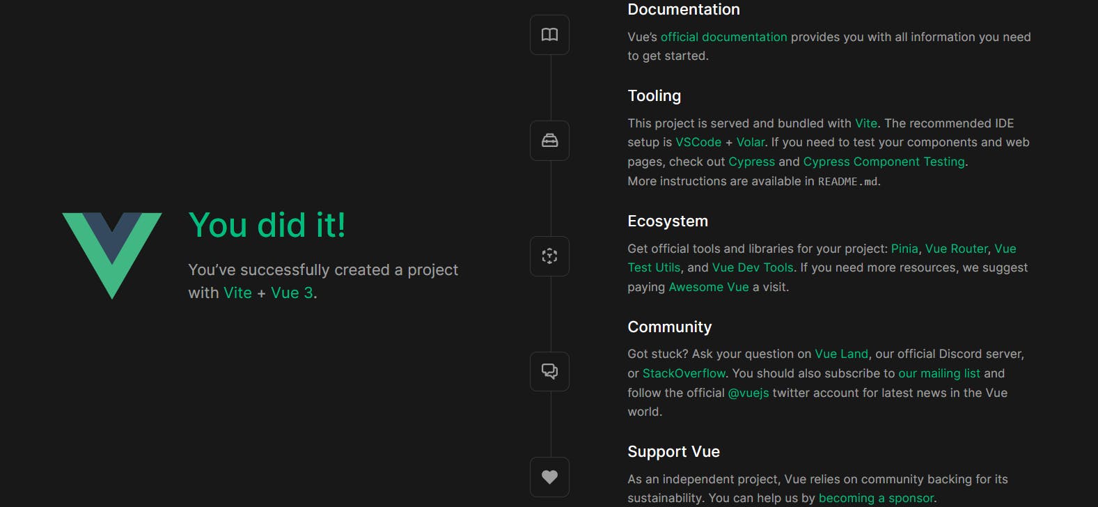Visit the Awesome Vue link
The height and width of the screenshot is (507, 1098).
tap(709, 287)
